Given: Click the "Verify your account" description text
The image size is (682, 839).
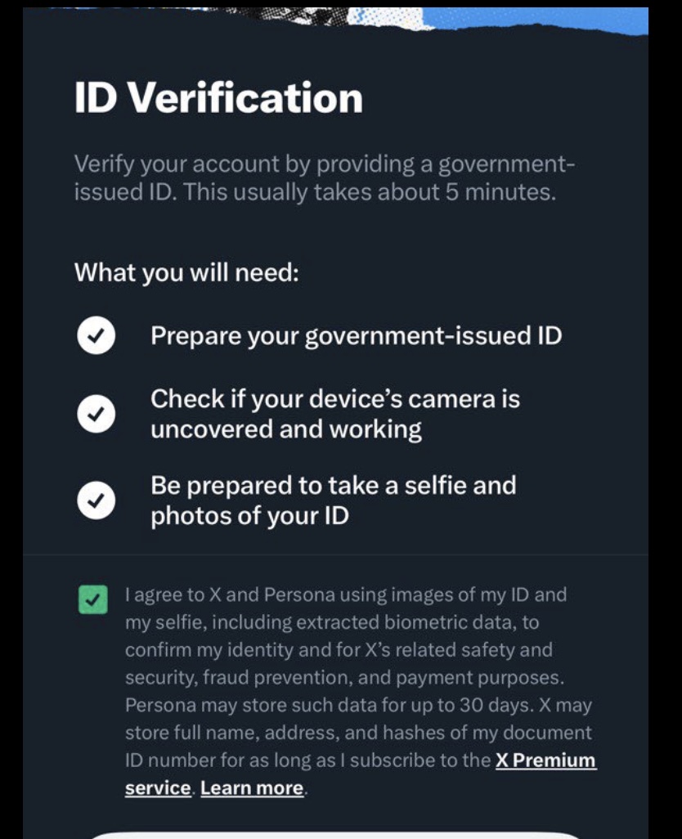Looking at the screenshot, I should tap(324, 164).
